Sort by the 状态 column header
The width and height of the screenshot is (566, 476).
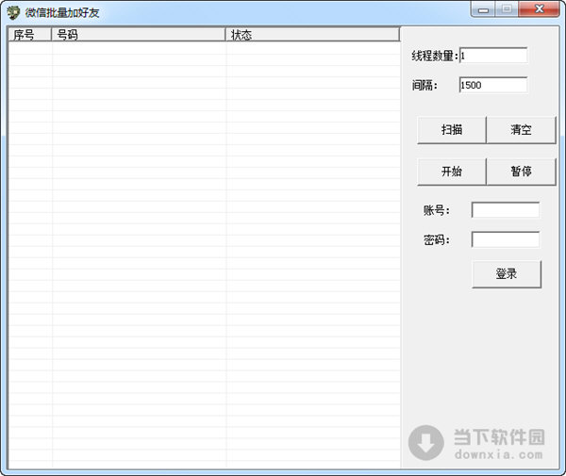(x=312, y=35)
